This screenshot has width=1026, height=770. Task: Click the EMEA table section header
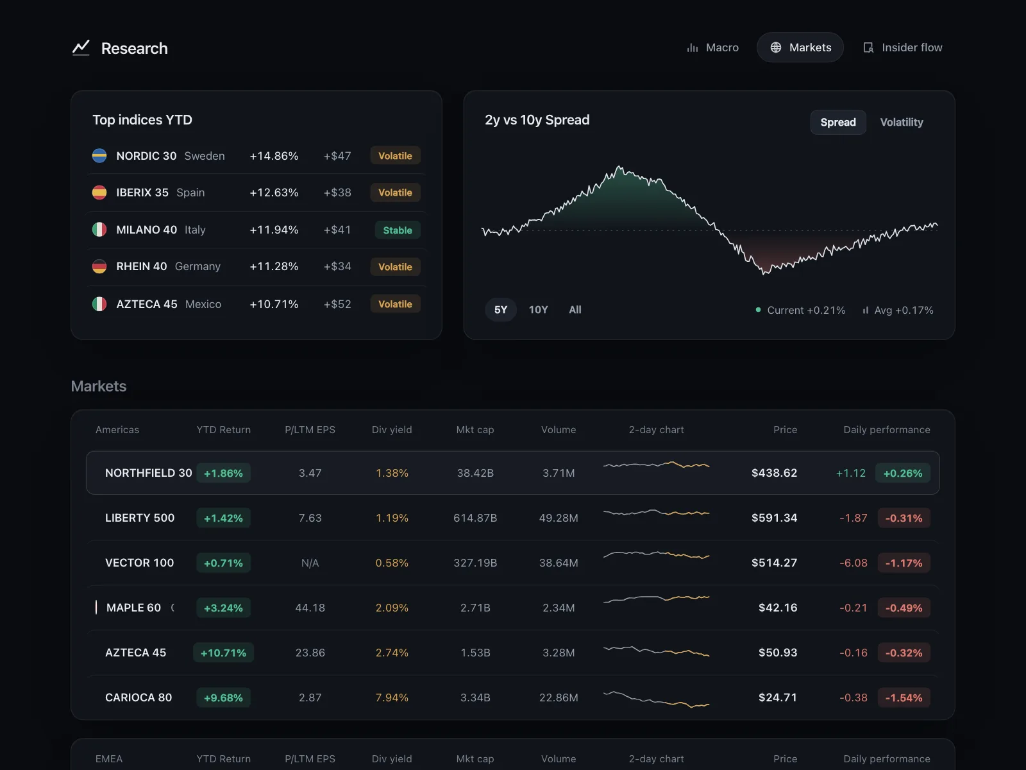click(109, 759)
